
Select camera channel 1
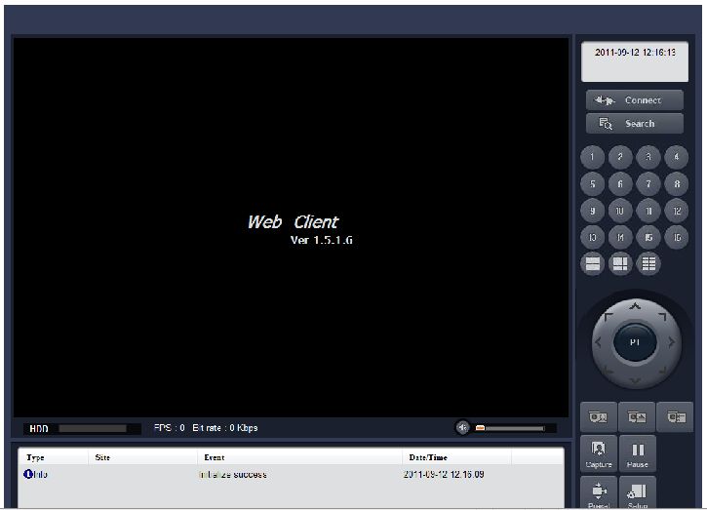coord(592,157)
